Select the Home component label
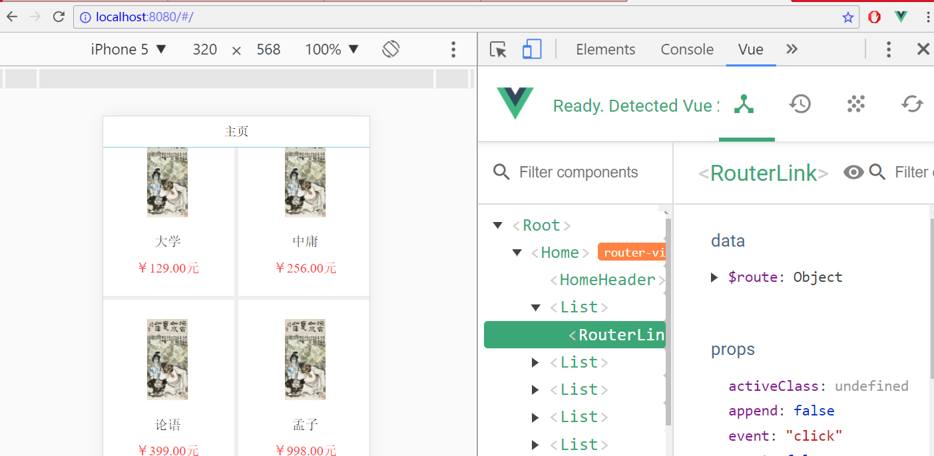 point(560,253)
